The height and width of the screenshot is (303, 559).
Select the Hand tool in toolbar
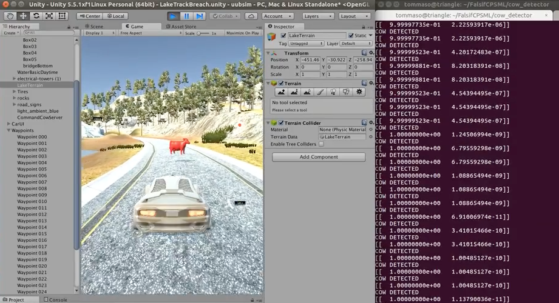pos(10,16)
